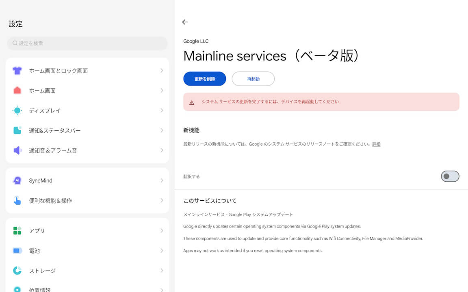468x292 pixels.
Task: Click the teal icon for 通知&ステータスバー
Action: (17, 130)
